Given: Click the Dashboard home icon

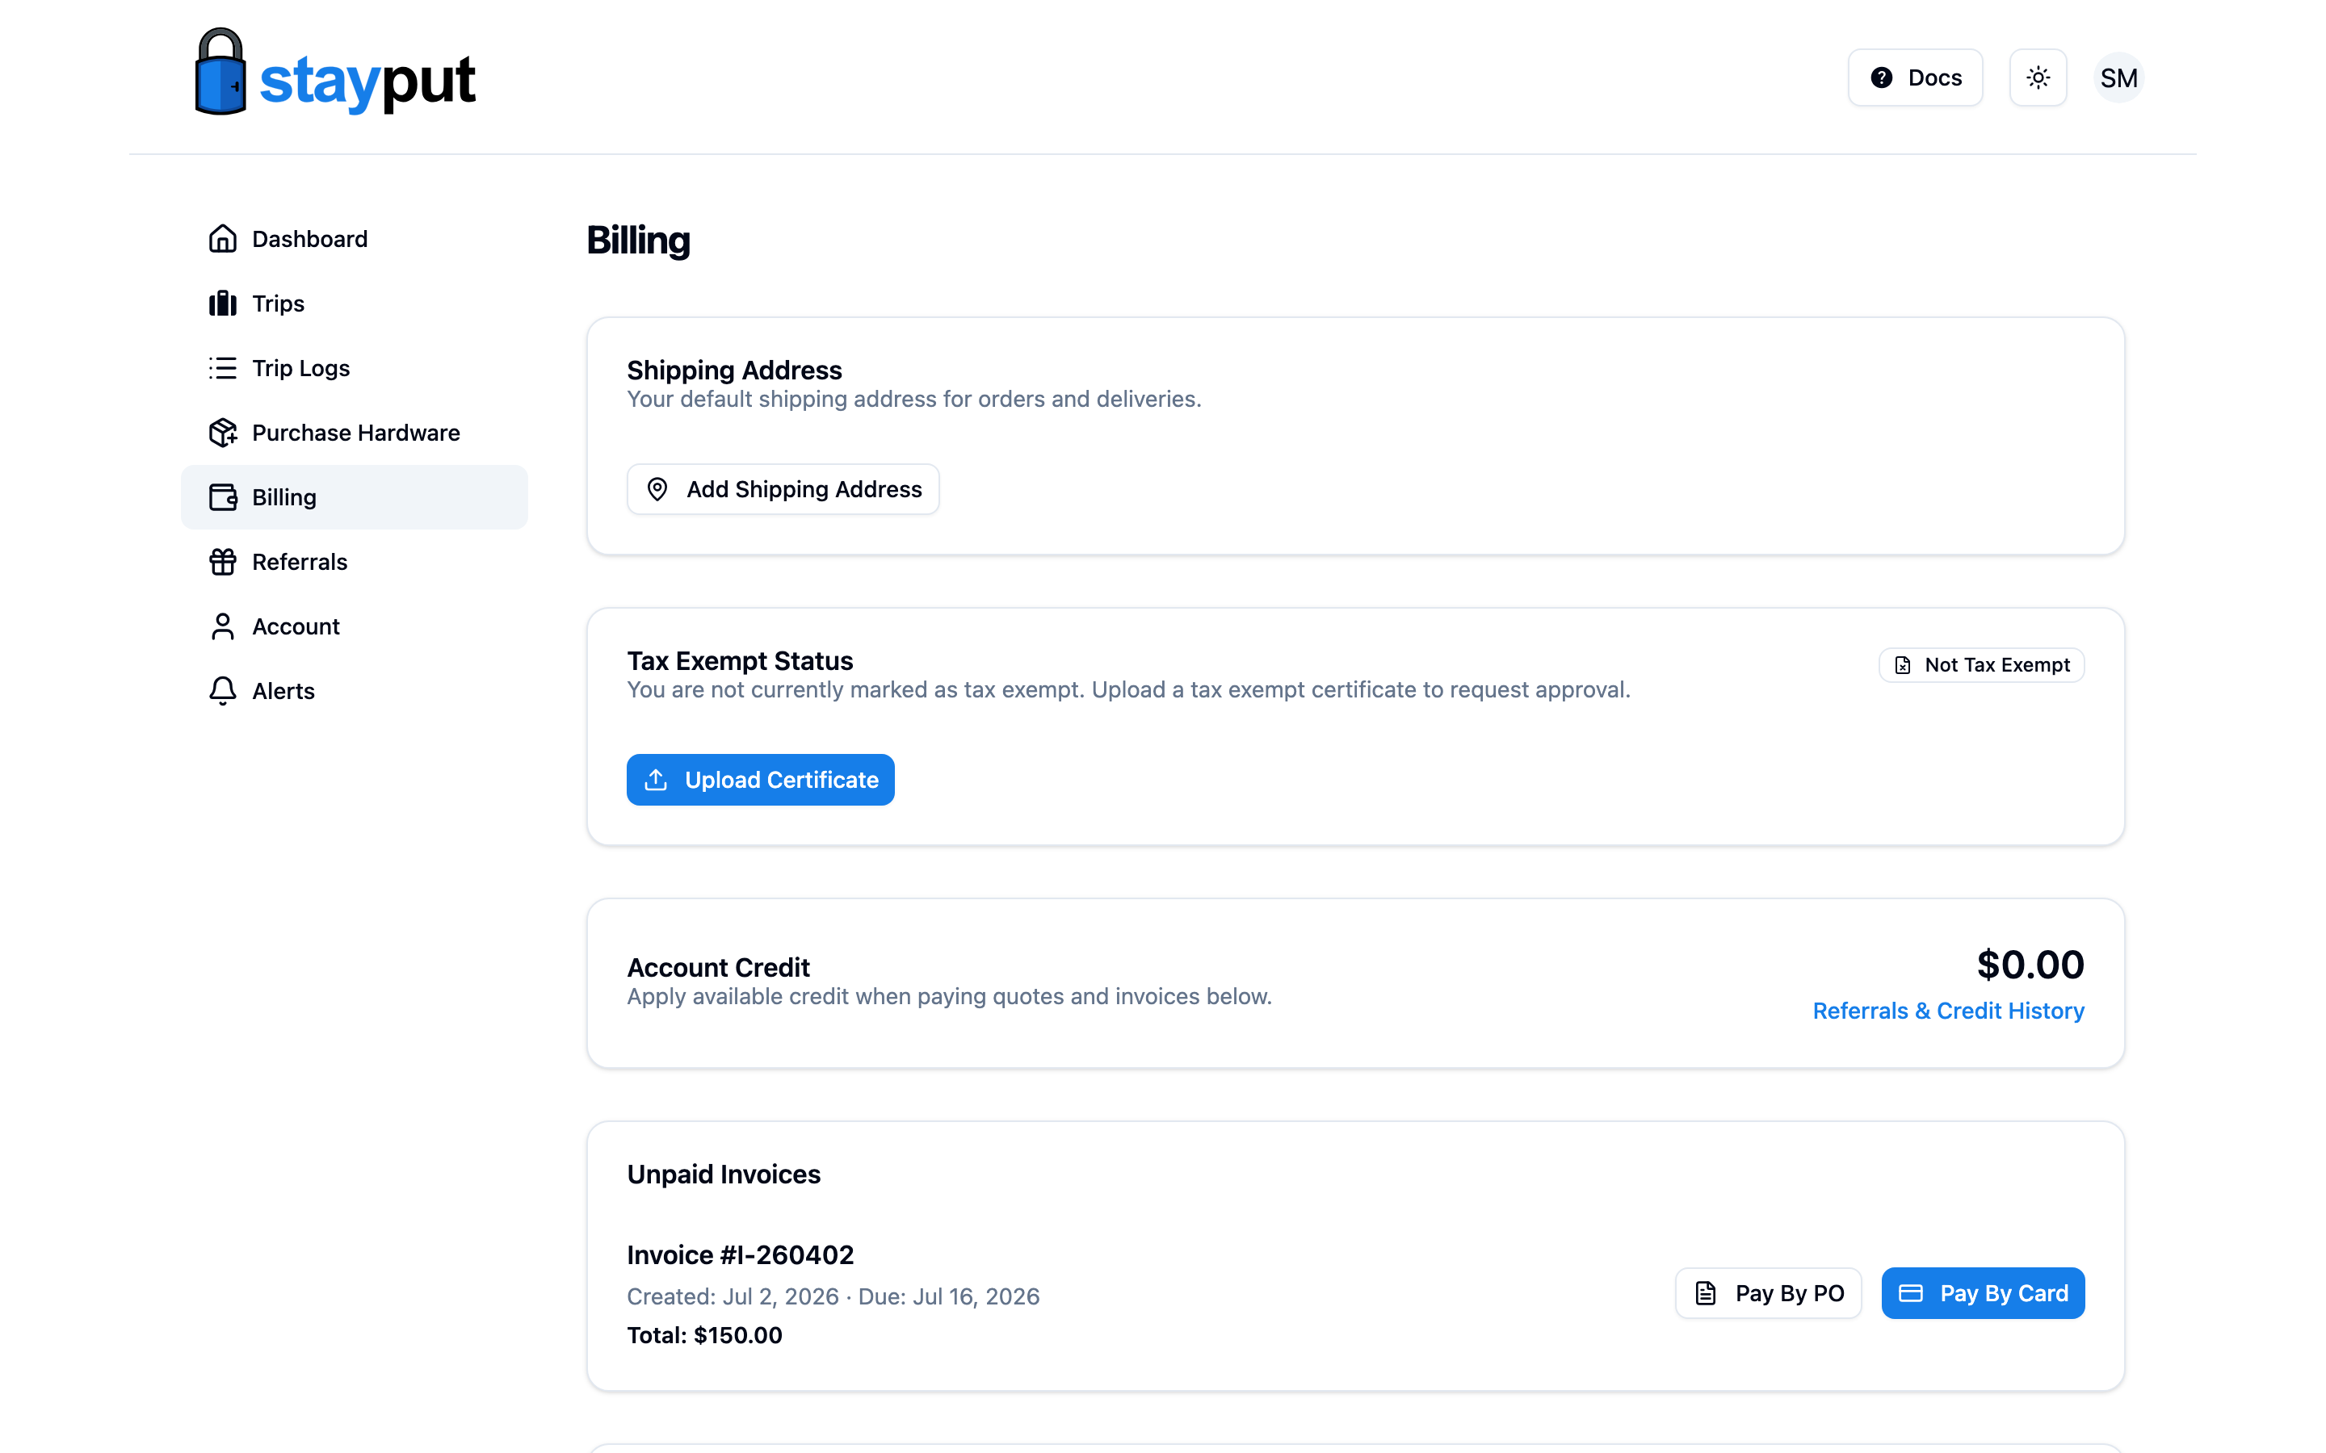Looking at the screenshot, I should (x=223, y=238).
